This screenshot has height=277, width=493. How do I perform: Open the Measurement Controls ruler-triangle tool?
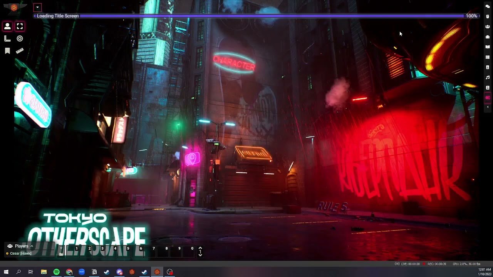click(7, 38)
